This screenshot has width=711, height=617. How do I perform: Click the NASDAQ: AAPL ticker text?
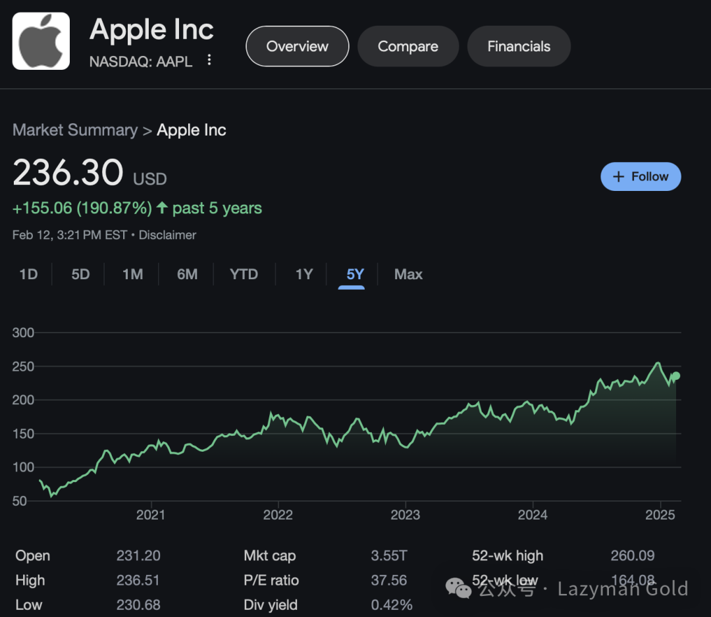click(x=141, y=61)
